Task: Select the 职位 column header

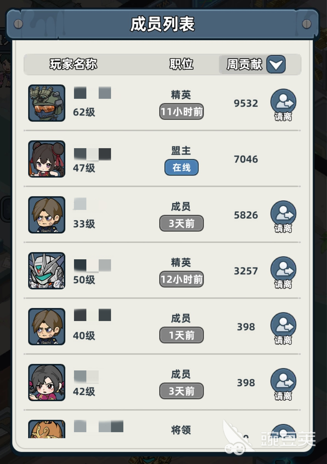Action: pos(181,64)
